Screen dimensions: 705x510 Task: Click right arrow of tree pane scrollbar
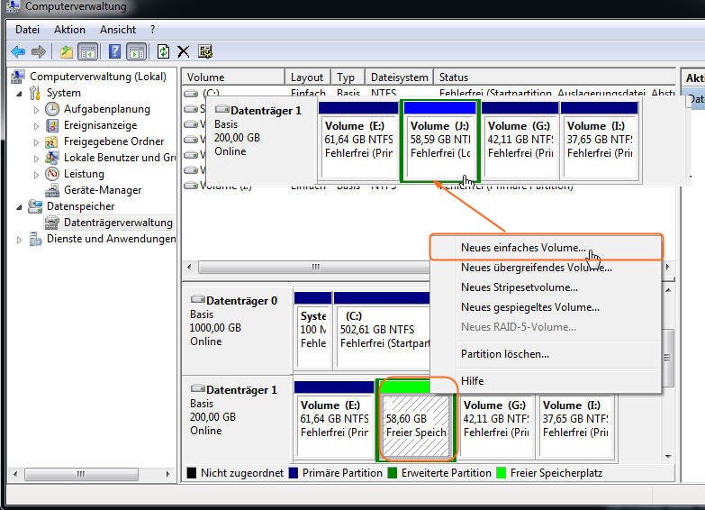point(167,474)
